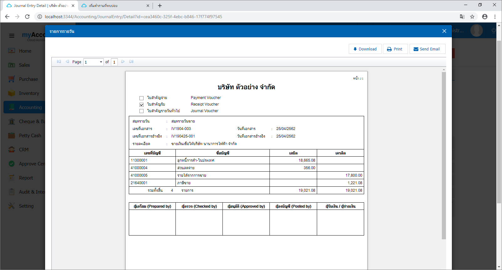Click the power logout icon
Screen dimensions: 502x270
pyautogui.click(x=494, y=30)
